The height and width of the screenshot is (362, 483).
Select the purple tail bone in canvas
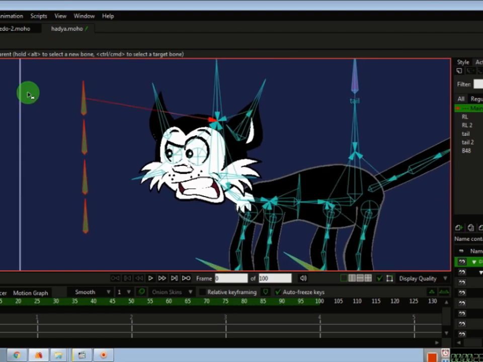point(355,76)
